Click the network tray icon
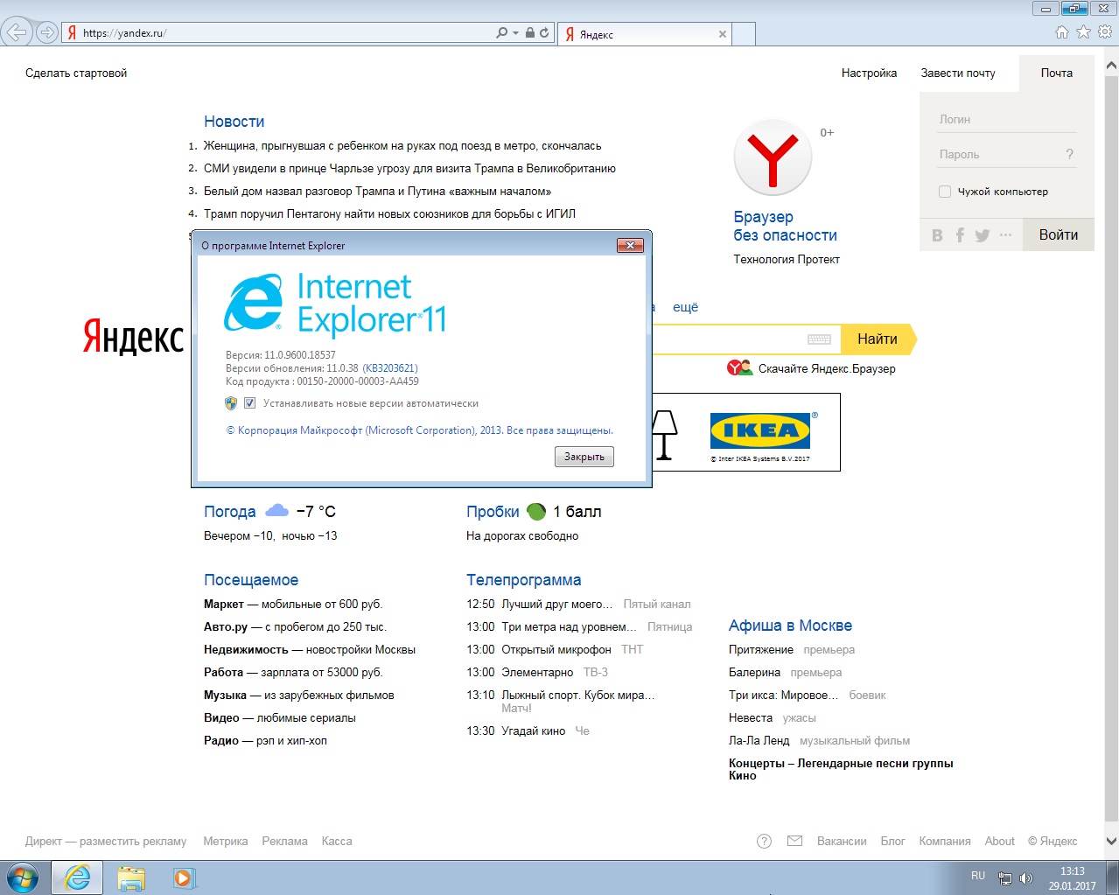The width and height of the screenshot is (1119, 895). (x=1005, y=878)
